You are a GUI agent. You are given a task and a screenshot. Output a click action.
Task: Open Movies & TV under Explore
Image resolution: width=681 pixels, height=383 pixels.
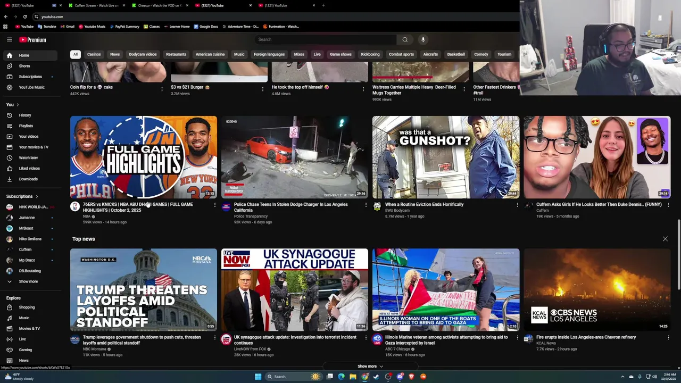click(29, 328)
